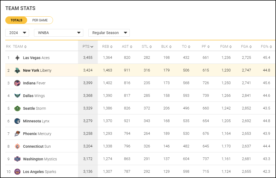Select Connecticut Sun blocks value 146

[x=167, y=146]
